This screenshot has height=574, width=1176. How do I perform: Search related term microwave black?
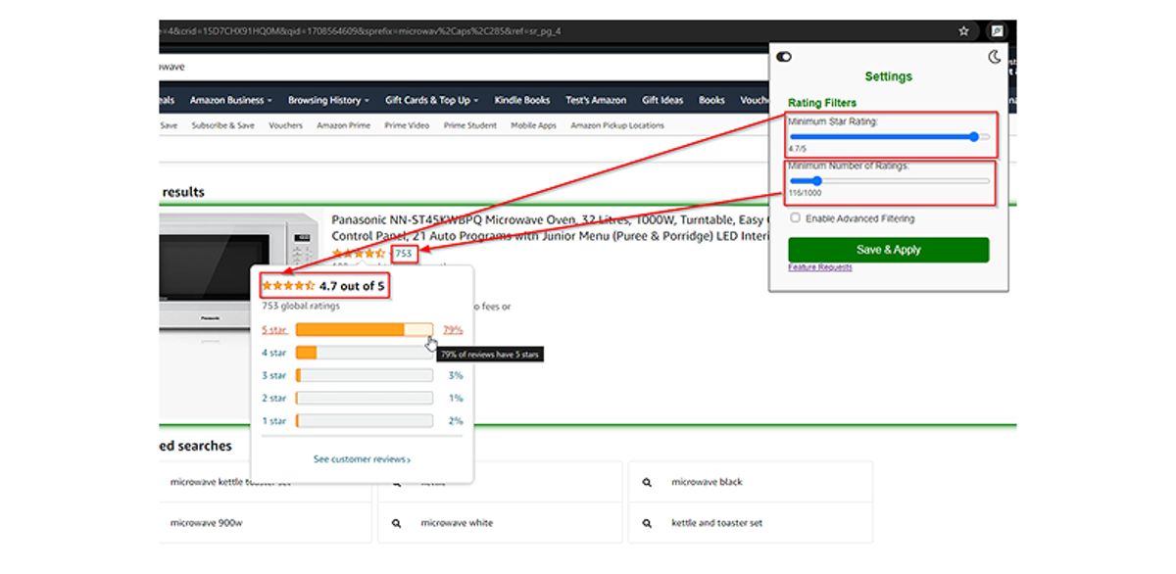707,482
